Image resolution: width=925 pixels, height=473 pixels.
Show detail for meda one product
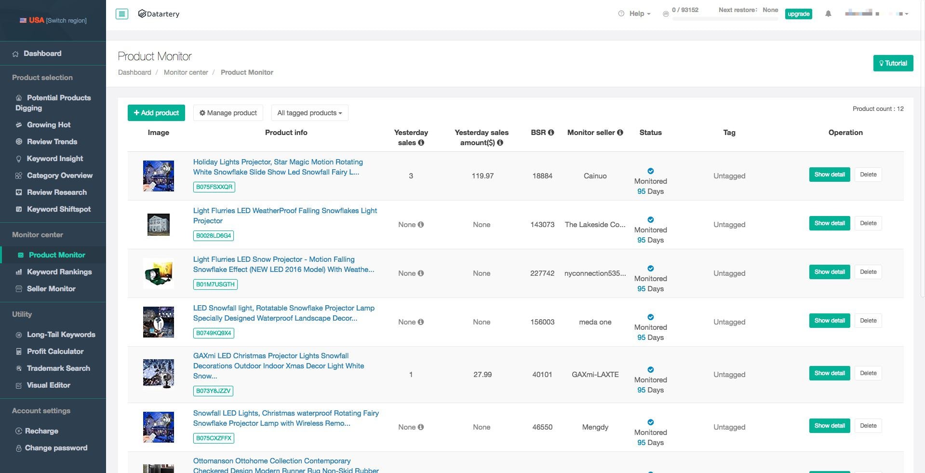[830, 321]
